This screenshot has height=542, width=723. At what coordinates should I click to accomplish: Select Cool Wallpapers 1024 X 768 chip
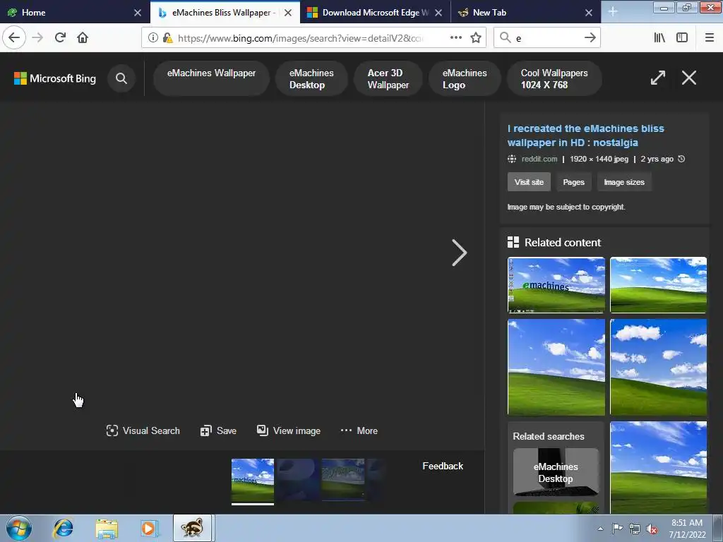(554, 78)
